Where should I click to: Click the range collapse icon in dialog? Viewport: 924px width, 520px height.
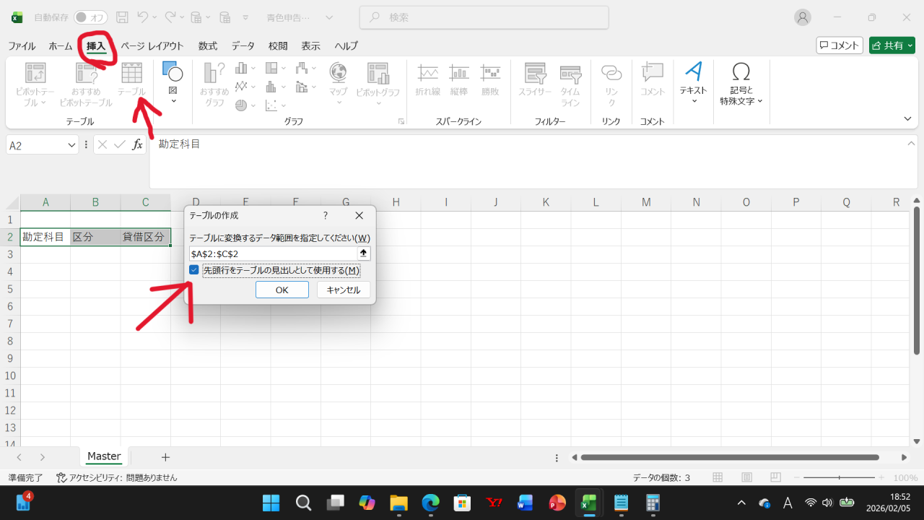pos(363,253)
